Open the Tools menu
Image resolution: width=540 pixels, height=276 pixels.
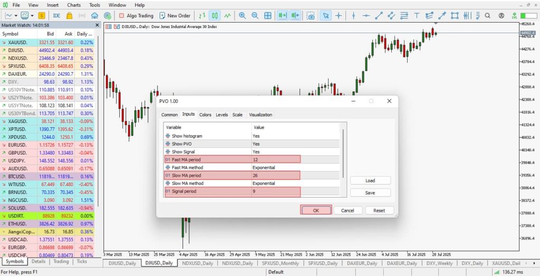[95, 5]
